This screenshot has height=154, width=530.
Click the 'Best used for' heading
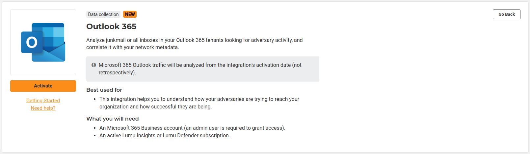tap(104, 90)
